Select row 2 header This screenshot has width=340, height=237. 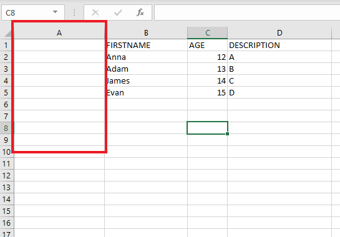click(x=6, y=57)
